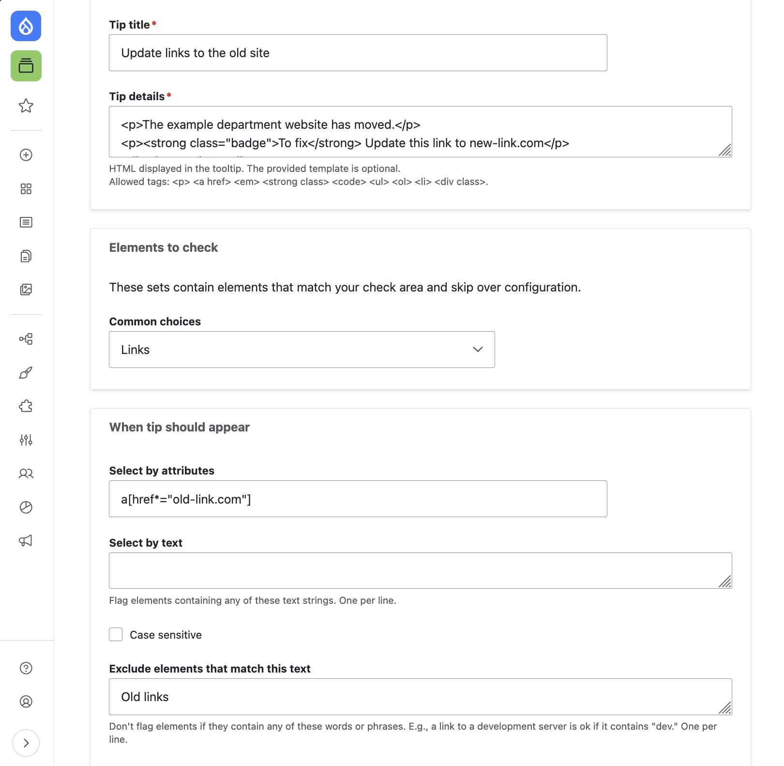Select the structure hierarchy icon
The width and height of the screenshot is (784, 766).
click(26, 339)
